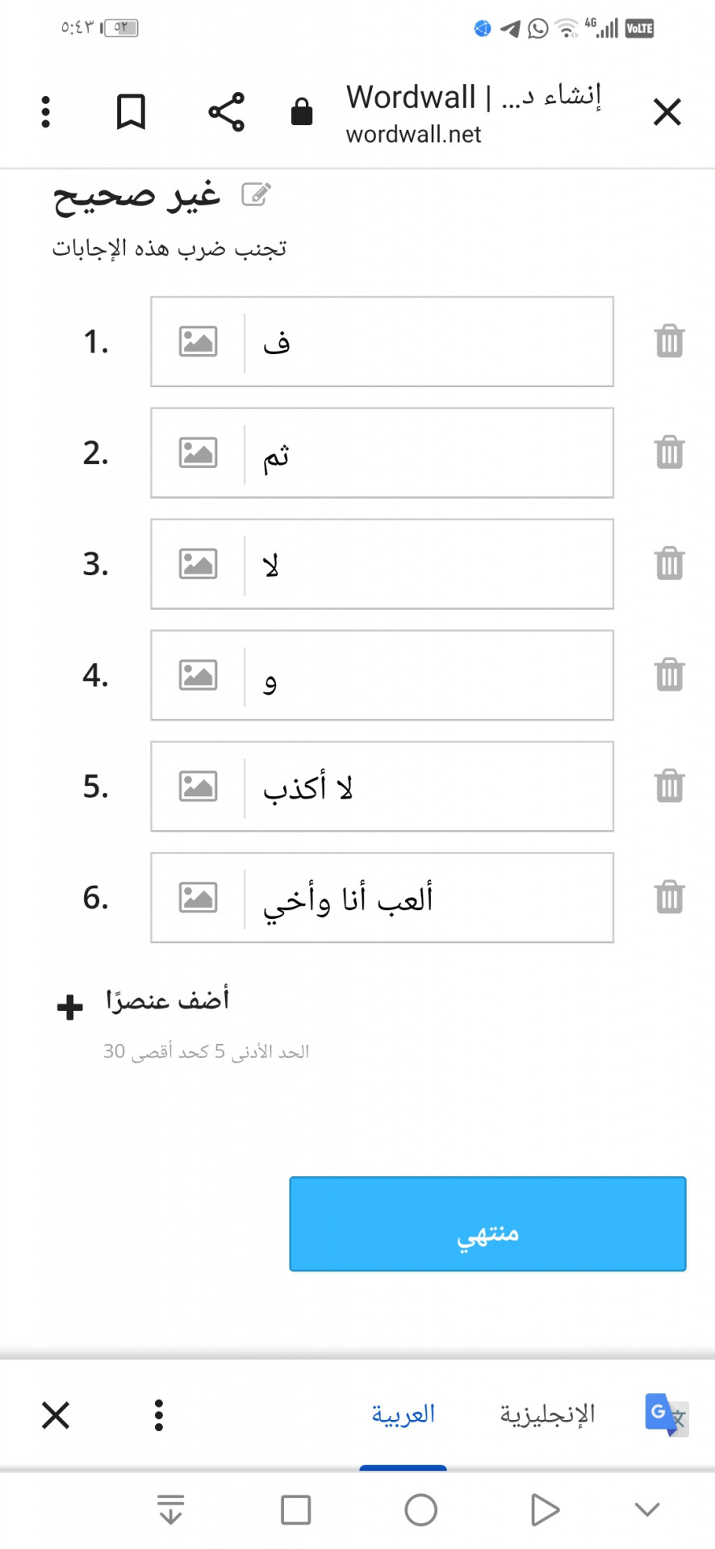Click the blue منتهي button
Screen dimensions: 715x1549
click(487, 1224)
